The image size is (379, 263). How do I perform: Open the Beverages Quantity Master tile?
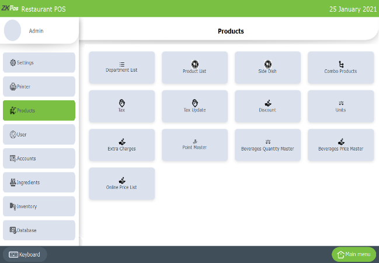click(268, 145)
